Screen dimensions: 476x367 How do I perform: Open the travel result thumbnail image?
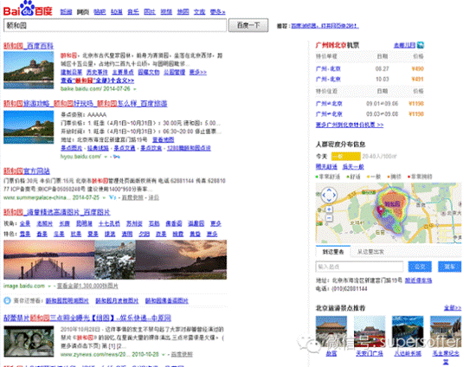[x=29, y=127]
